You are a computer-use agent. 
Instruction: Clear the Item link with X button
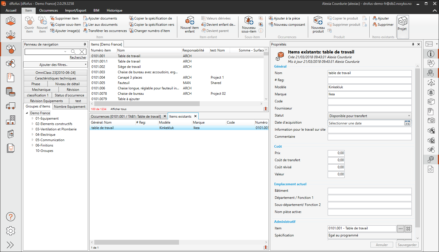coord(408,229)
